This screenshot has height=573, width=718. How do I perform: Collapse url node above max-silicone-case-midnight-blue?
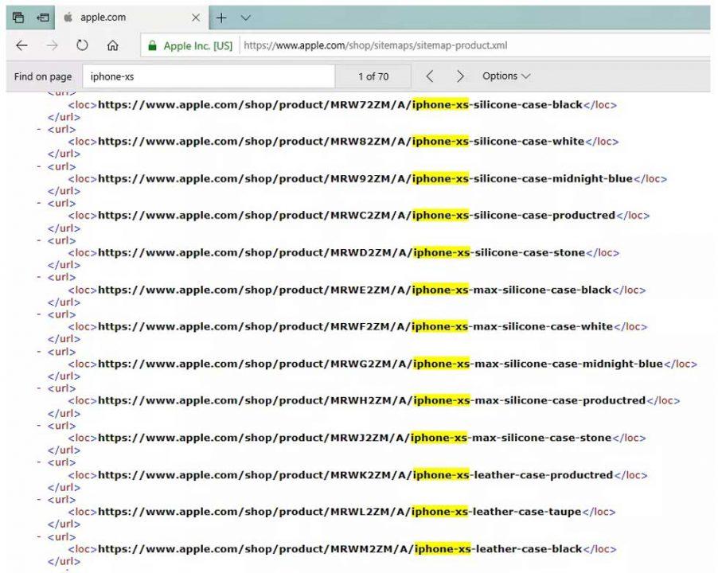pos(39,352)
